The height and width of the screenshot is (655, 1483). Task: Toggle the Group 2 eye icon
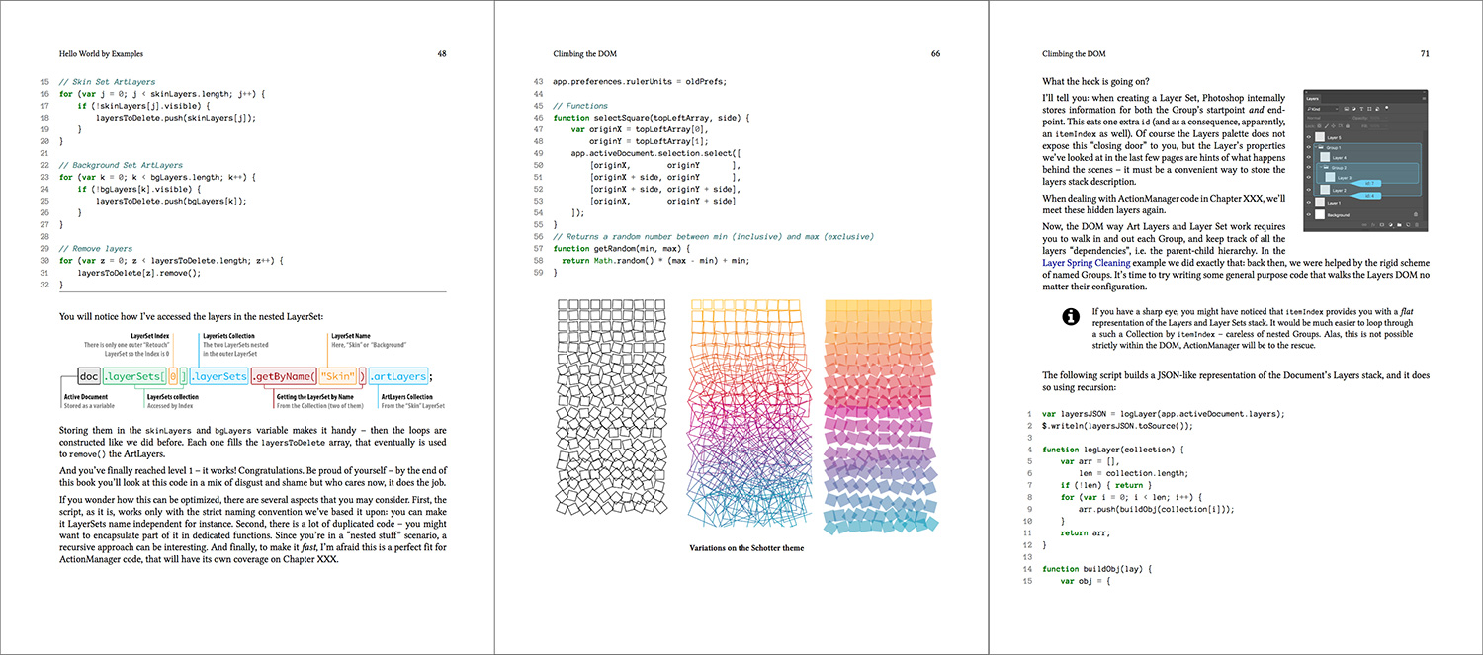[1309, 167]
